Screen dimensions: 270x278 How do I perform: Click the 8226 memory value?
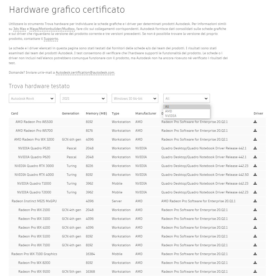point(90,166)
